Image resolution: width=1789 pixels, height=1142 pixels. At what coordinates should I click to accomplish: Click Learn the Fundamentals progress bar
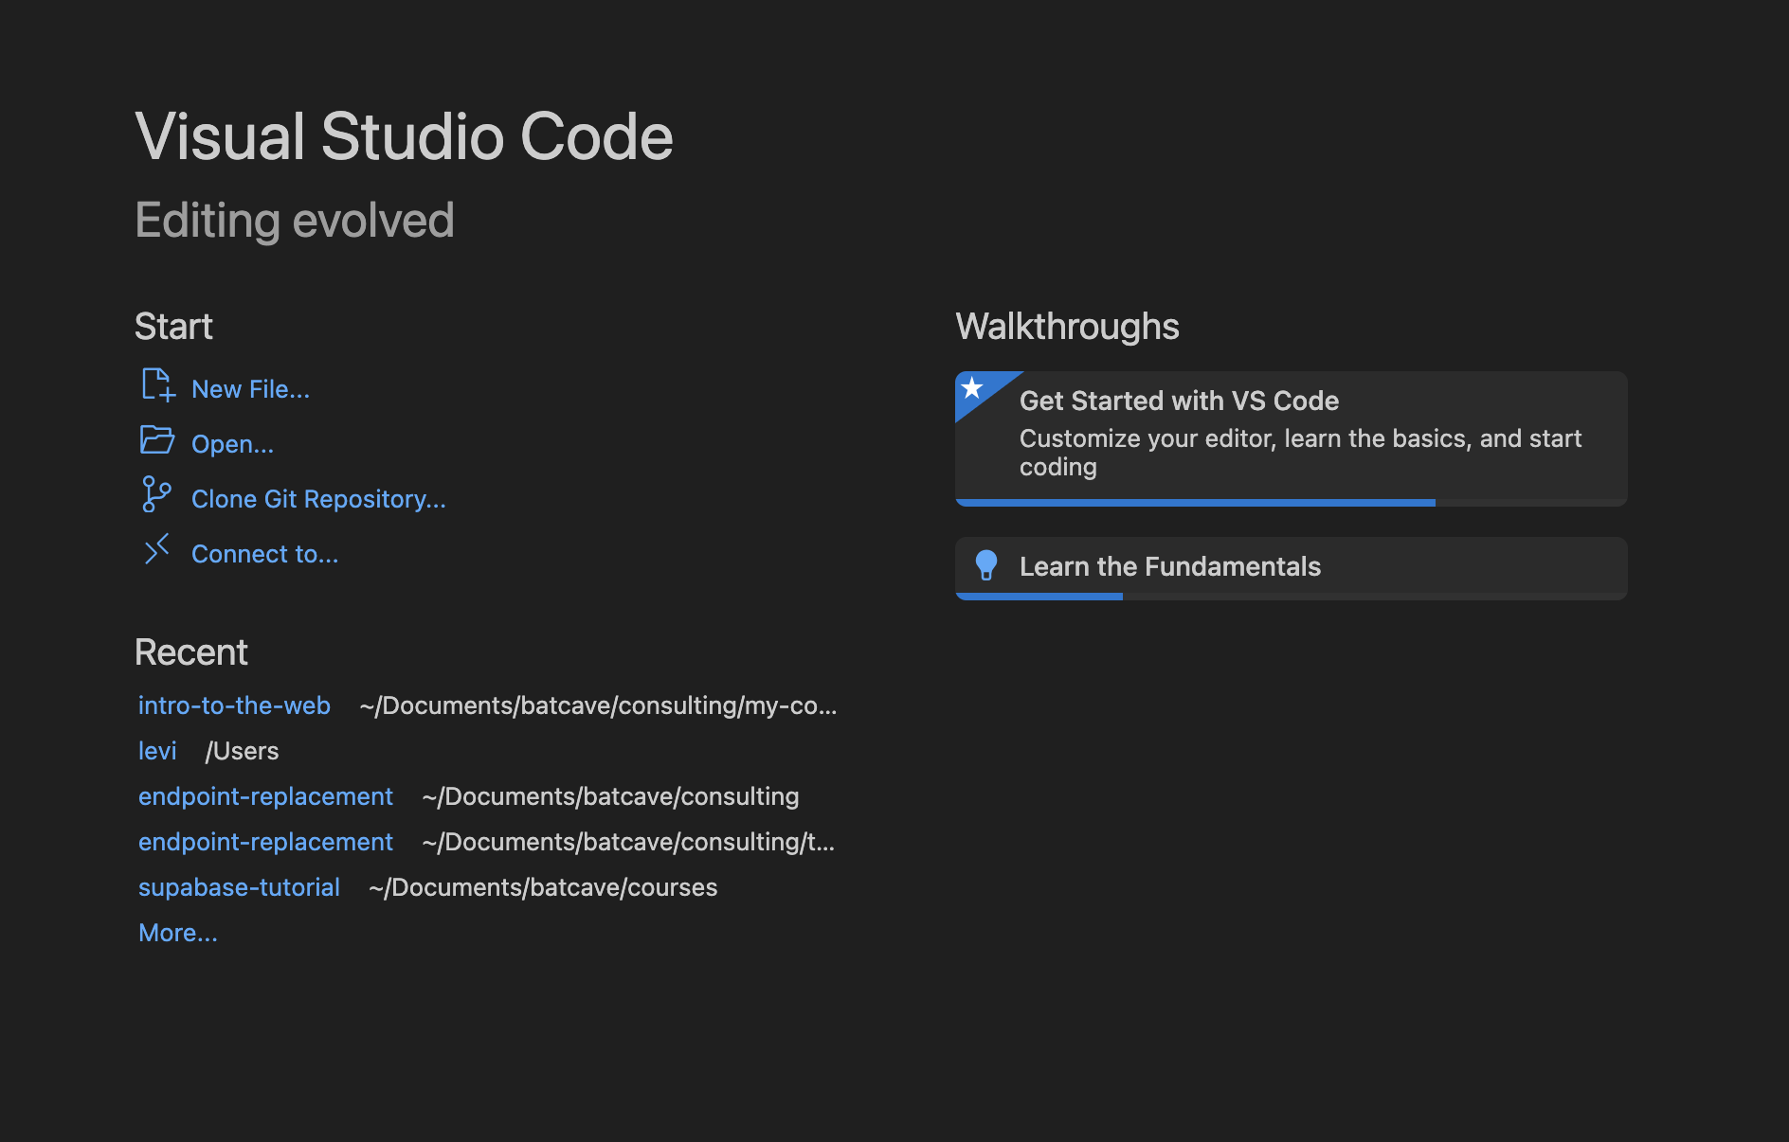(1292, 597)
